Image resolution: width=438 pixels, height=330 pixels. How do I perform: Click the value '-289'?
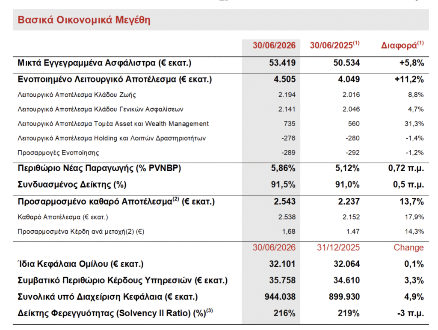288,153
